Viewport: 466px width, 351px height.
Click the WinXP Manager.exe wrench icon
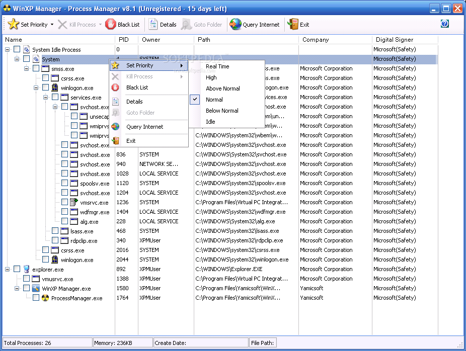point(36,288)
